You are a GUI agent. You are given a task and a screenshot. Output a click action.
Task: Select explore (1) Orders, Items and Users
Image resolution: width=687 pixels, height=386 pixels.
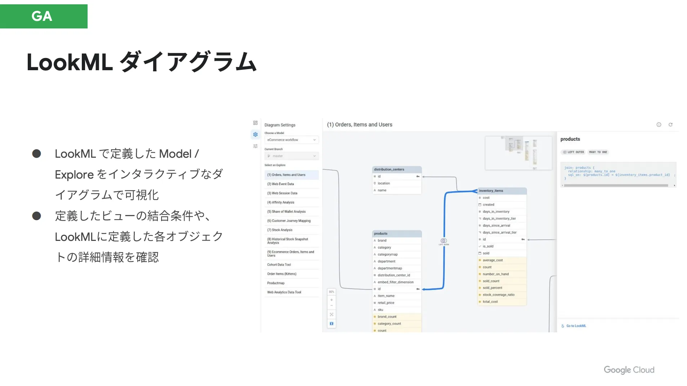[291, 175]
